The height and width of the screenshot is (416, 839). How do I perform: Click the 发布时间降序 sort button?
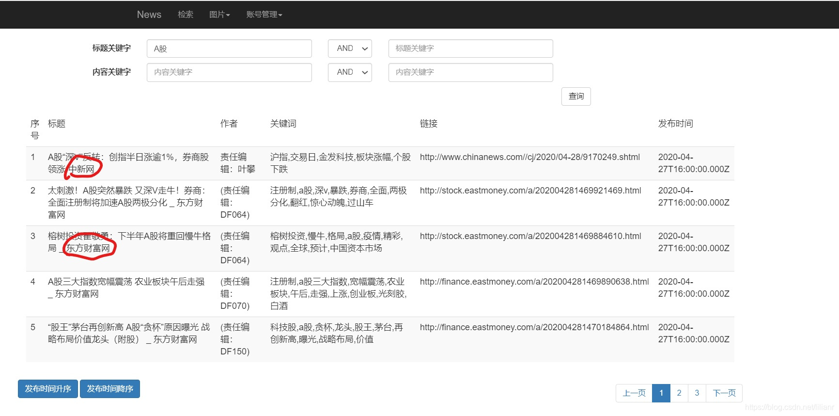coord(110,389)
